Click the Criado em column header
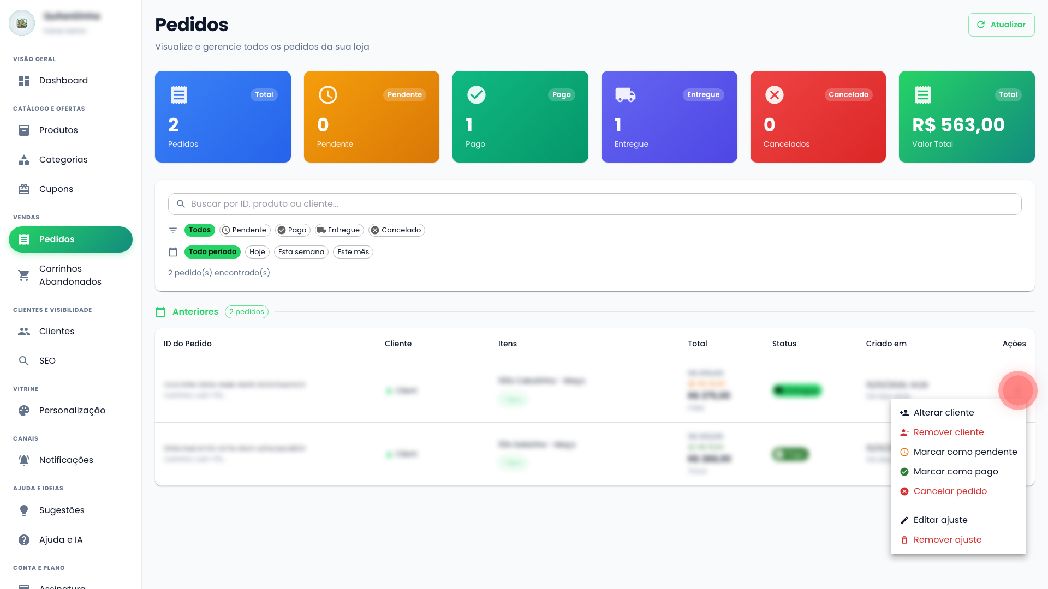The height and width of the screenshot is (589, 1048). pos(886,344)
